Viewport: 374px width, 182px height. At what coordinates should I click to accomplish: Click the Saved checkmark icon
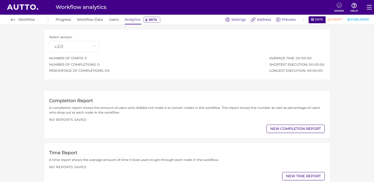pos(339,6)
